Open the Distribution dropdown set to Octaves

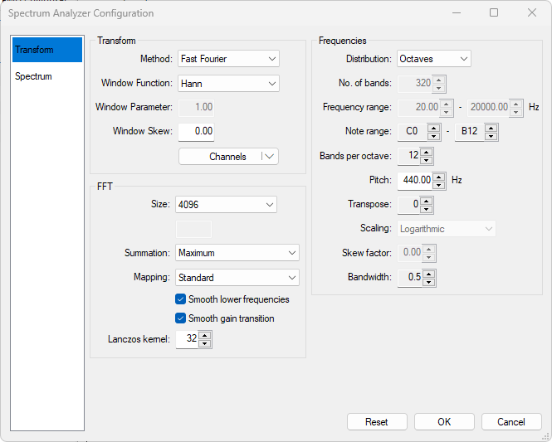point(433,59)
